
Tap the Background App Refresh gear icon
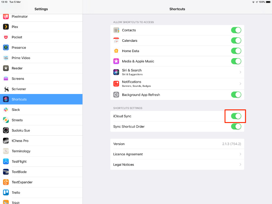click(116, 95)
